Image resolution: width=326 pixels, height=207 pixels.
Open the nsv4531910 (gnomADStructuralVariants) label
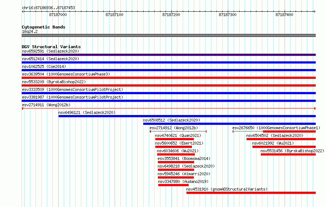click(x=227, y=189)
